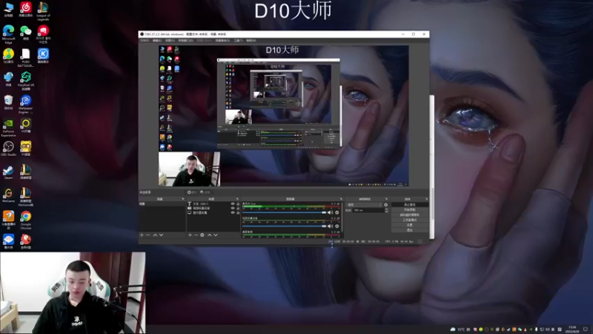
Task: Open the OBS Studio desktop shortcut
Action: [8, 148]
